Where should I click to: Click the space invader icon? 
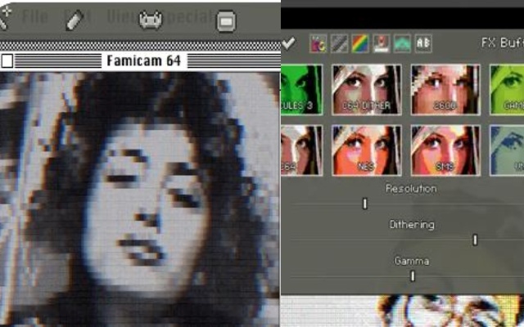pyautogui.click(x=151, y=17)
